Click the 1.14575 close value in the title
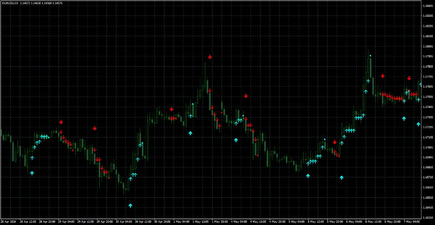Viewport: 435px width, 225px height. 58,3
